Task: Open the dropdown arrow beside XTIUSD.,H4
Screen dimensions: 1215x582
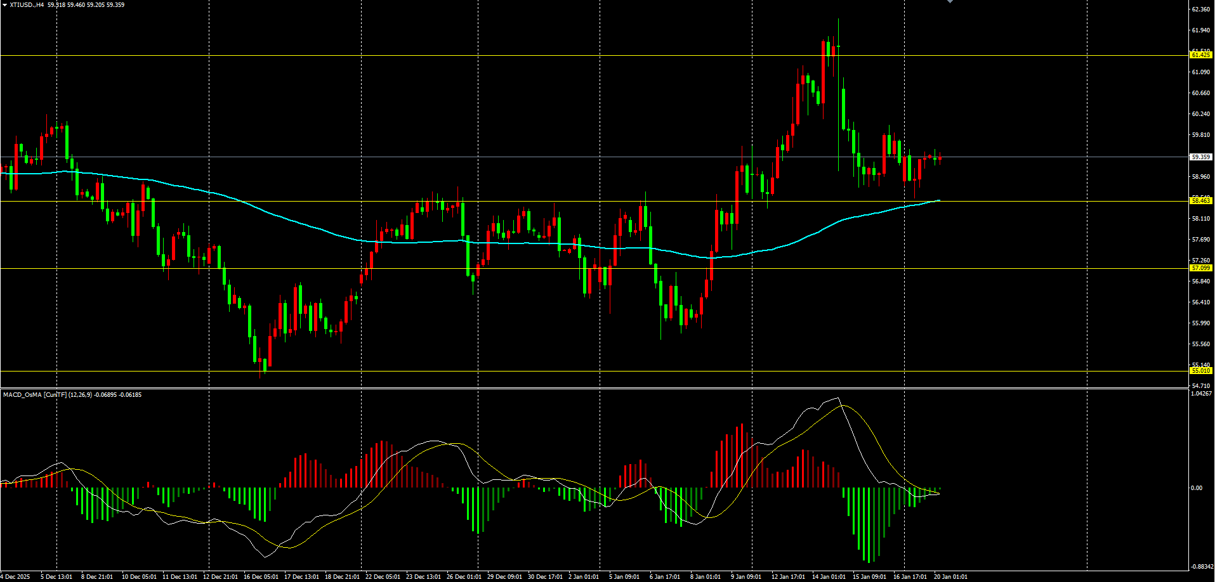Action: pyautogui.click(x=4, y=5)
